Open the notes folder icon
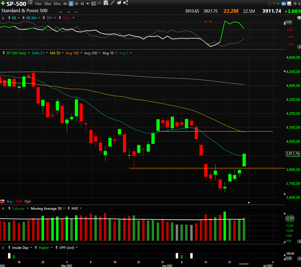 click(119, 3)
